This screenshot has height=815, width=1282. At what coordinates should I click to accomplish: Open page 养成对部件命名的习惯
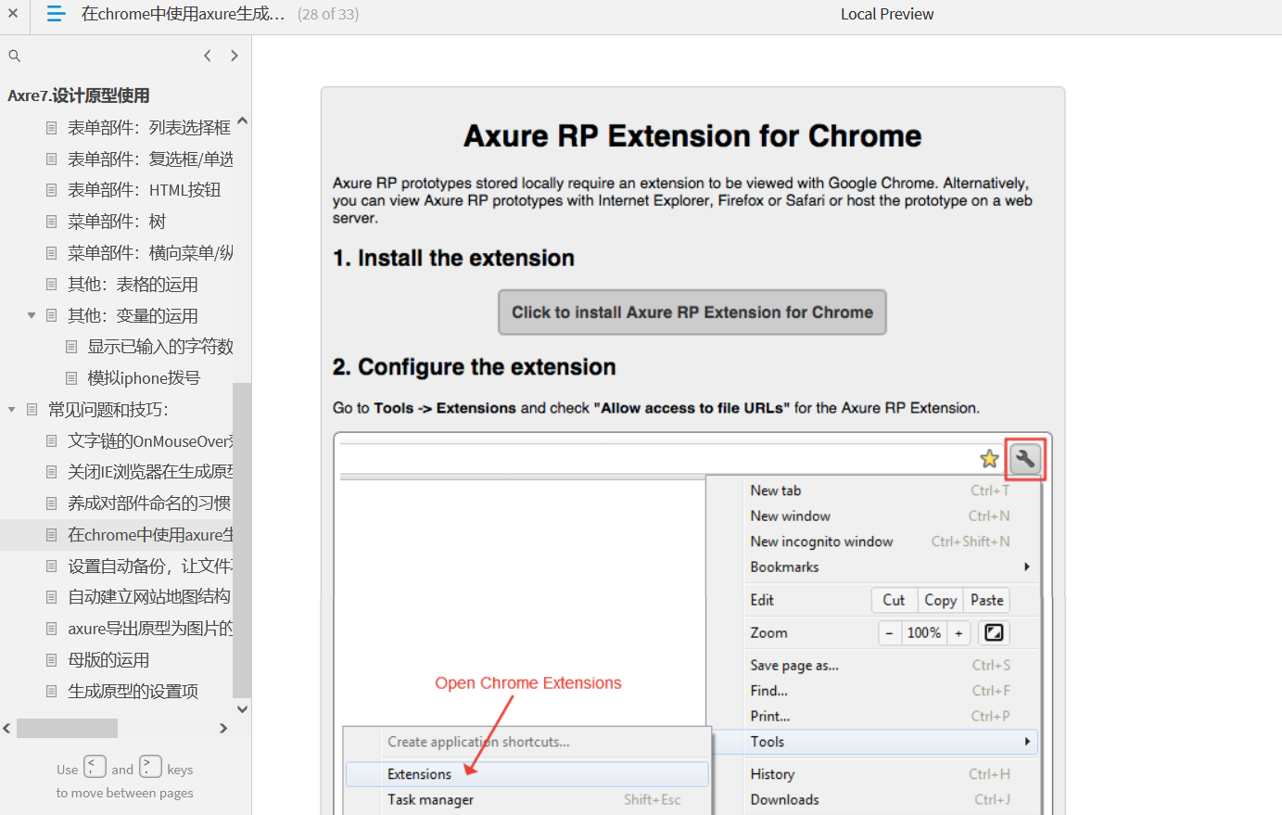click(149, 503)
